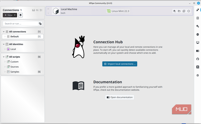The width and height of the screenshot is (201, 124).
Task: Click double chevron at Local Machine row
Action: [48, 9]
